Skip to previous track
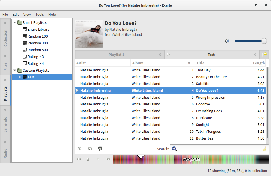271x176 pixels. [79, 159]
